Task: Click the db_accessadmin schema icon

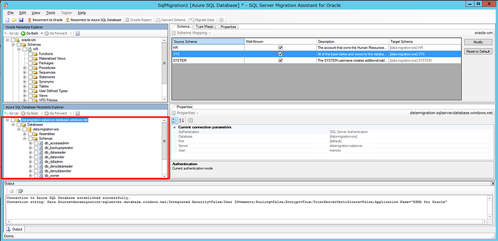Action: click(41, 143)
